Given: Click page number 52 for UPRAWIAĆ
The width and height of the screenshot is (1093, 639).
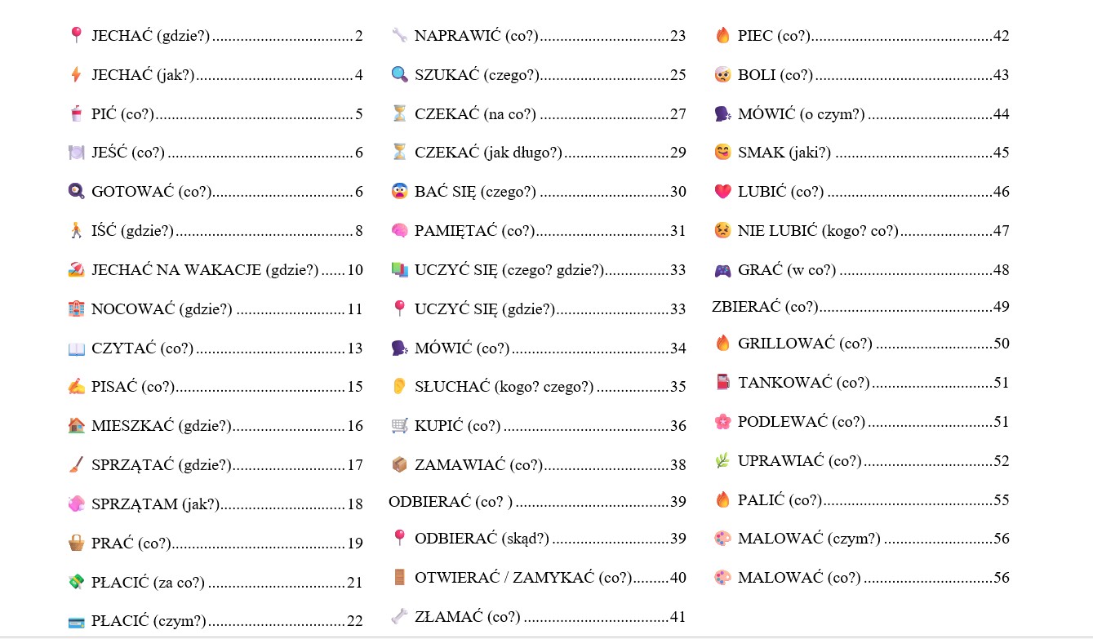Looking at the screenshot, I should [x=1001, y=461].
